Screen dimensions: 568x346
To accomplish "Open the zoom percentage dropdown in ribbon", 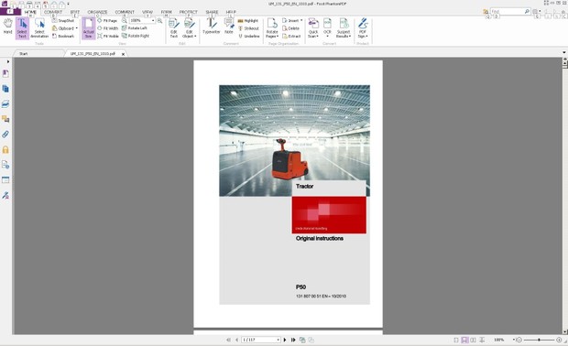I will coord(153,21).
